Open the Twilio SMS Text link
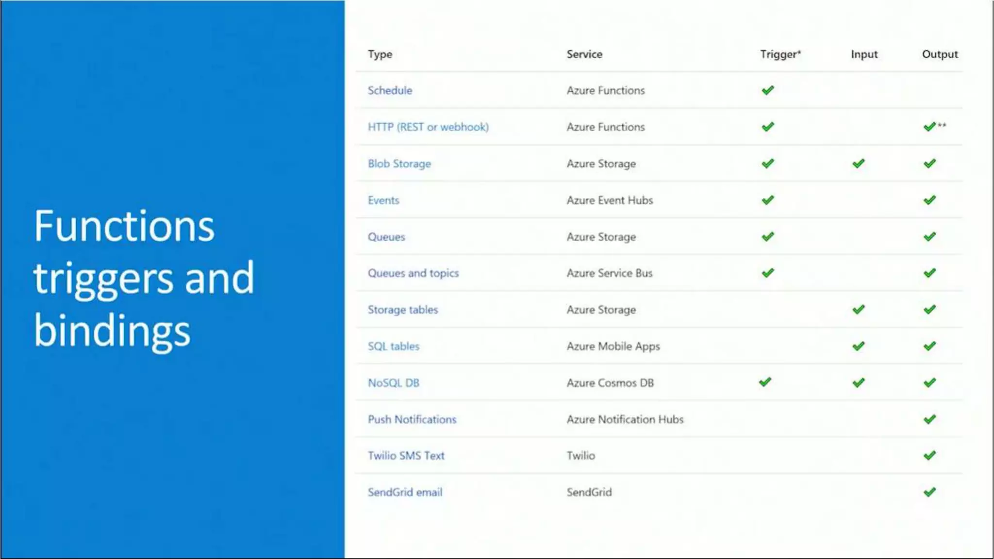994x559 pixels. [406, 456]
